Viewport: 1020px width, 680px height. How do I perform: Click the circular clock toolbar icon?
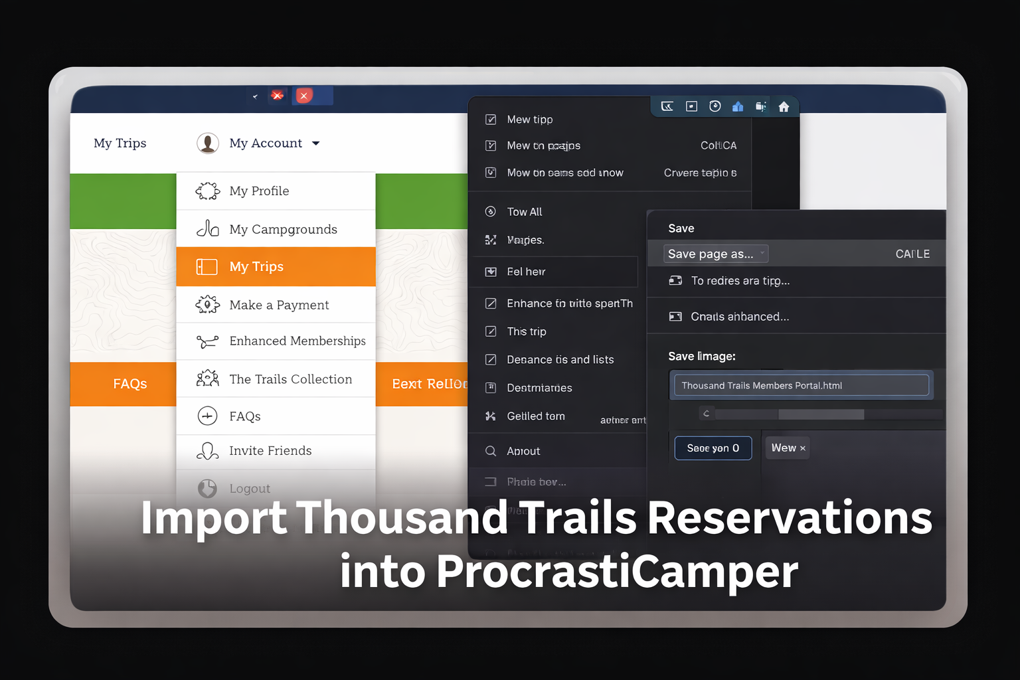tap(715, 106)
